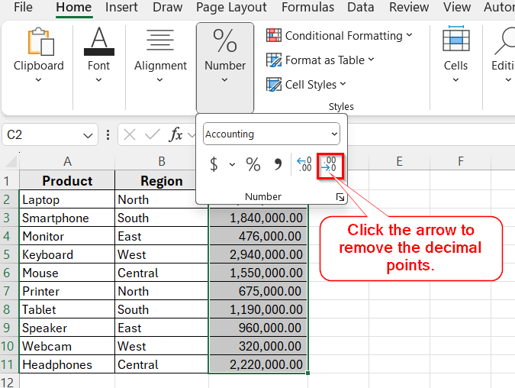Click formula bar Cancel X icon

pyautogui.click(x=130, y=134)
